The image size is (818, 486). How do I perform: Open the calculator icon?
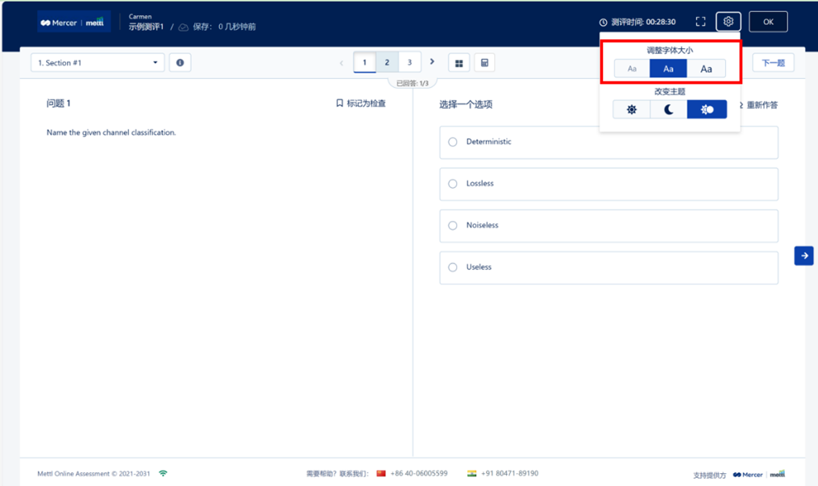(484, 63)
